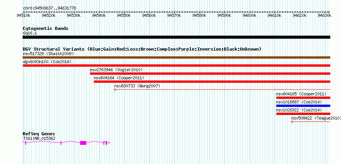Open the dgv6093n100 (Coe2014) variant label

click(x=47, y=62)
